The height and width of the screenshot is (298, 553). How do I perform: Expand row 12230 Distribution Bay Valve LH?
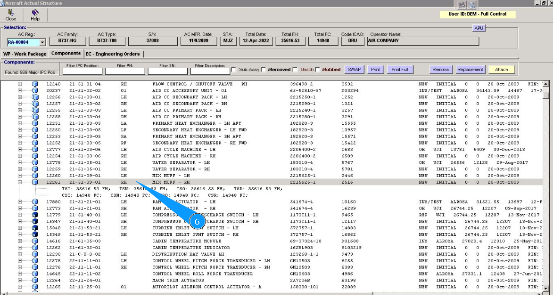click(20, 254)
